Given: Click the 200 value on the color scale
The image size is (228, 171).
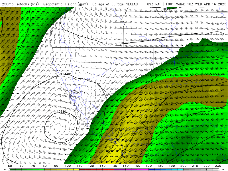Looking at the screenshot, I should (x=183, y=166).
